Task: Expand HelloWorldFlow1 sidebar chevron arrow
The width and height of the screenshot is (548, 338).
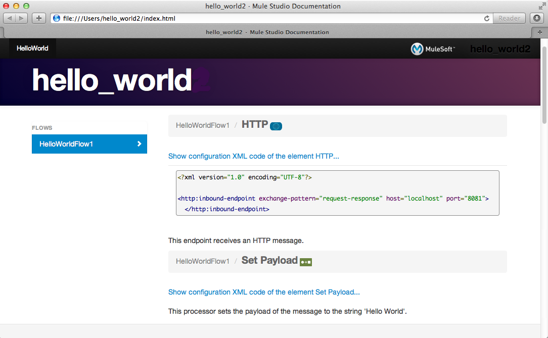Action: click(140, 144)
